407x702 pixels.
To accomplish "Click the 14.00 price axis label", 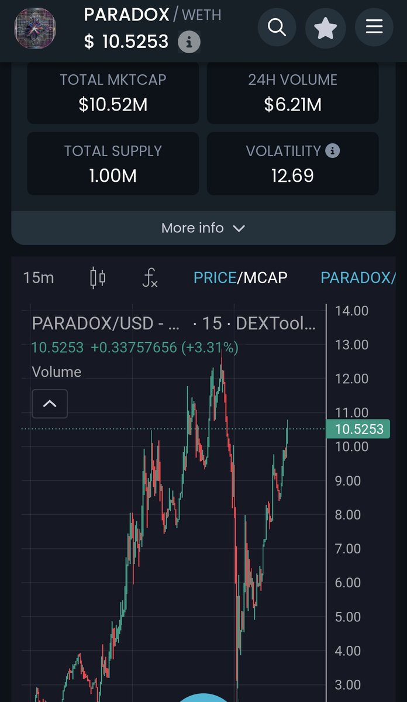I will pos(352,311).
